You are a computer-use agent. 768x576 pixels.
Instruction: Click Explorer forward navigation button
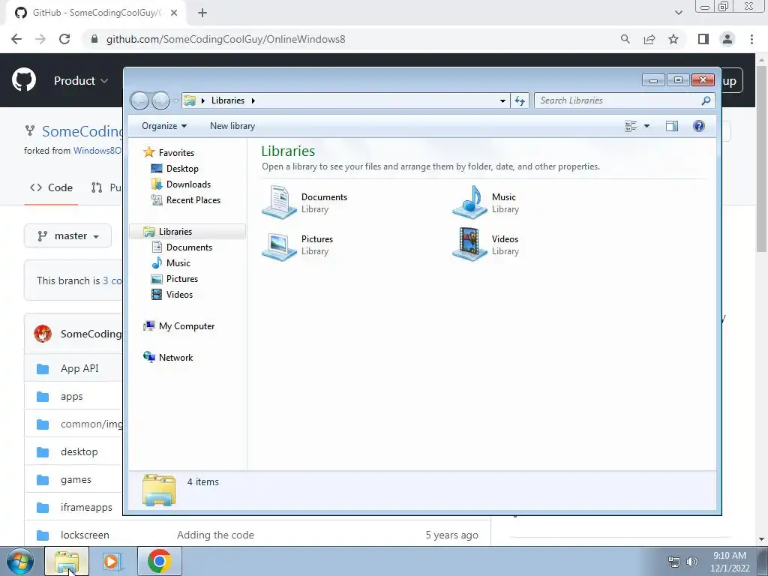(x=160, y=100)
